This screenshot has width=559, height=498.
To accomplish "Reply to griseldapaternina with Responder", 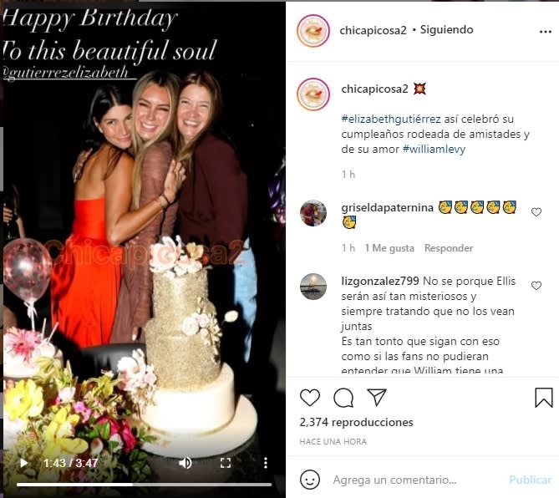I will [x=449, y=248].
